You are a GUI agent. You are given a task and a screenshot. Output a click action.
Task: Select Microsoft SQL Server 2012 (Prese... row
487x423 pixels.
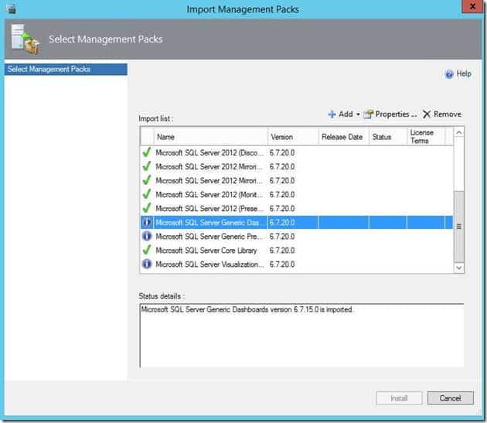point(297,208)
